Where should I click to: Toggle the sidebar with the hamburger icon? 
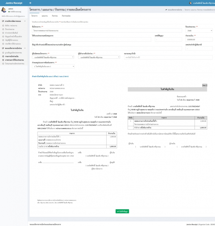[x=30, y=3]
